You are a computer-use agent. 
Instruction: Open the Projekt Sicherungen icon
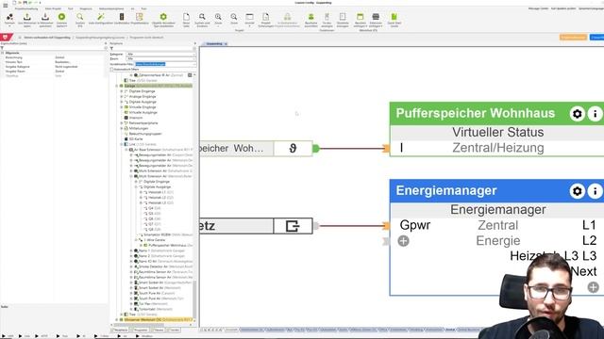[266, 17]
